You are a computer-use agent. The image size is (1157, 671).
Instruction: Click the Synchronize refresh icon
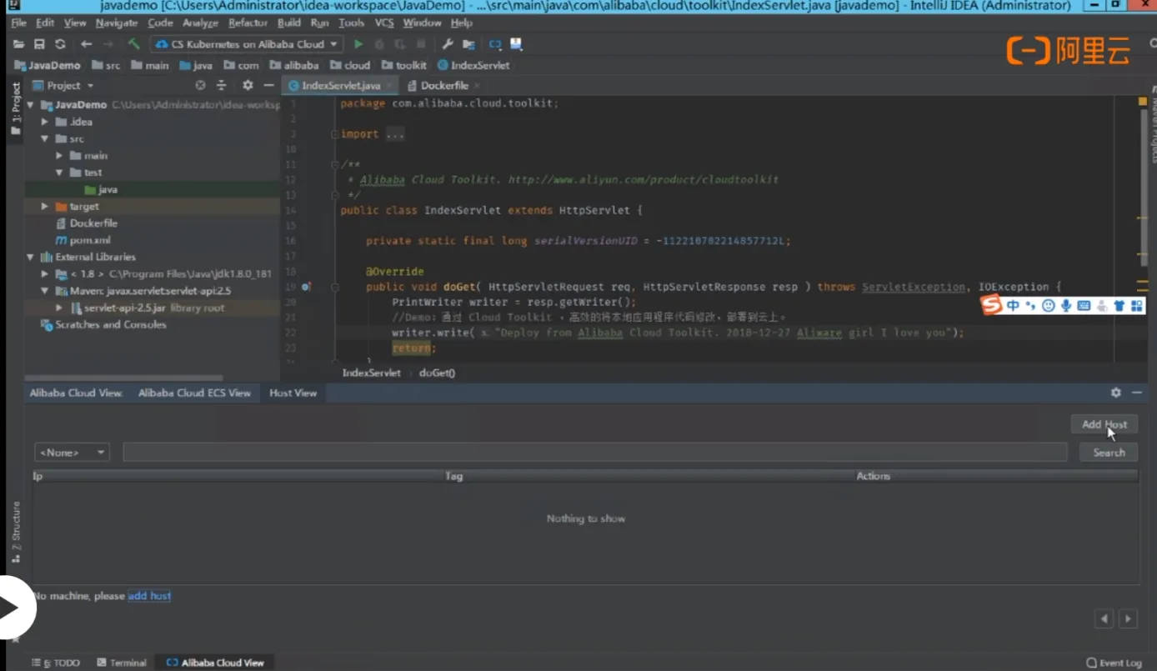click(60, 44)
